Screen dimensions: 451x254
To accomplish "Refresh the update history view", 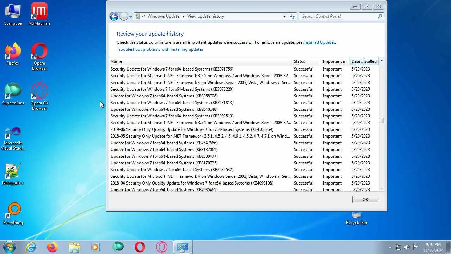I will click(x=292, y=16).
